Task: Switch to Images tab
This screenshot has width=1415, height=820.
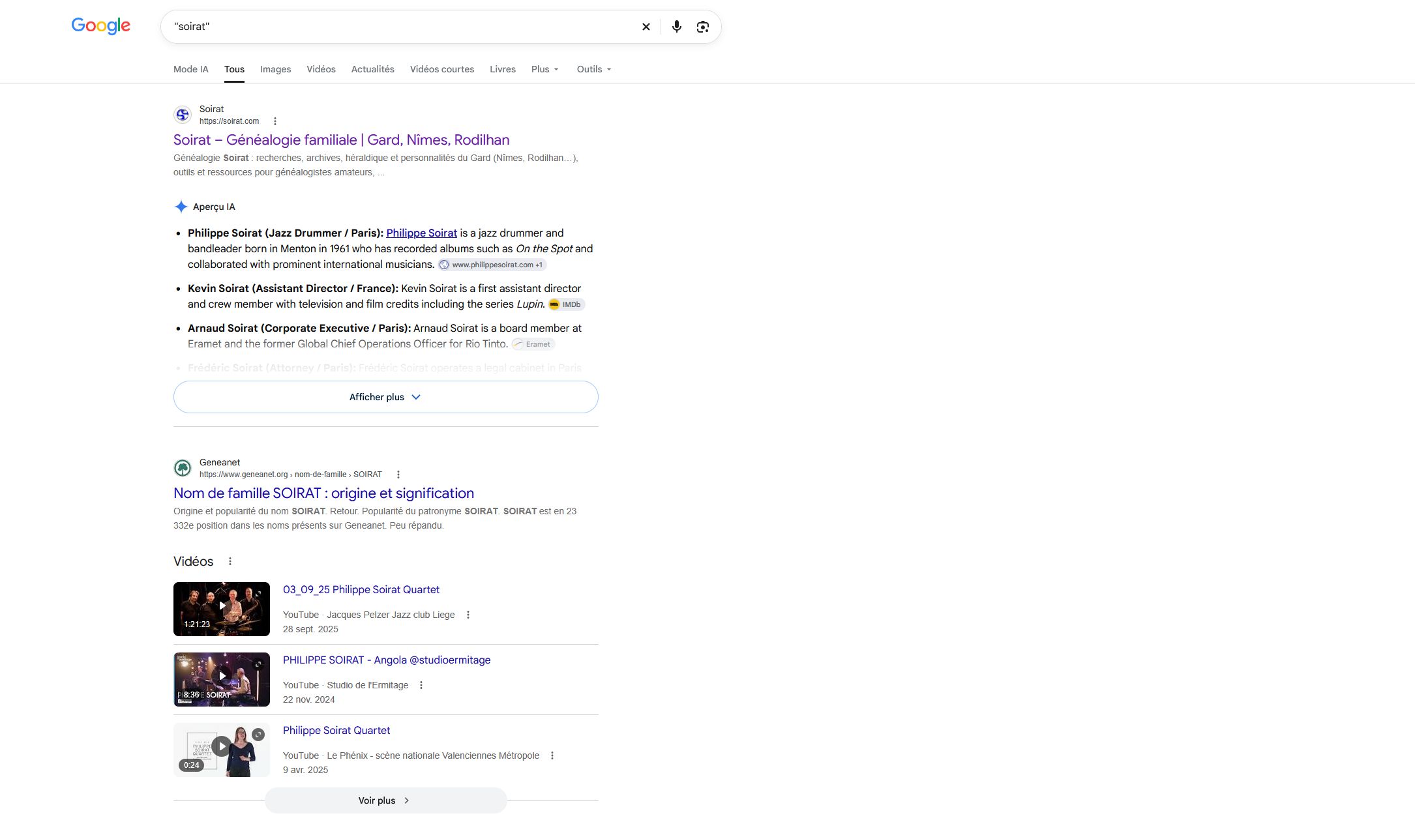Action: 275,69
